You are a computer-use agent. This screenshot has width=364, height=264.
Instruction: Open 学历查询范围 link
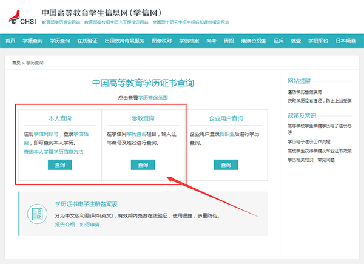[x=153, y=98]
